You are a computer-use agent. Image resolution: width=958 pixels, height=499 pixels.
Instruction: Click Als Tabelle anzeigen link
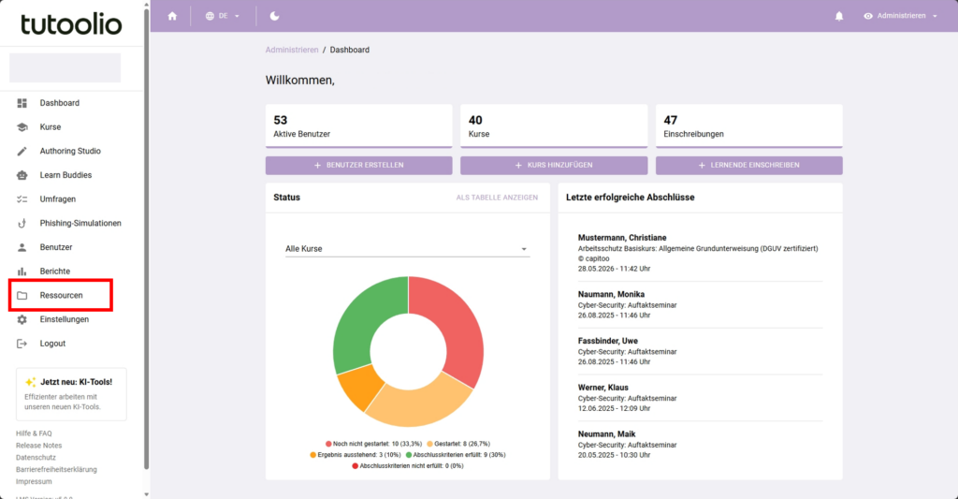(497, 198)
